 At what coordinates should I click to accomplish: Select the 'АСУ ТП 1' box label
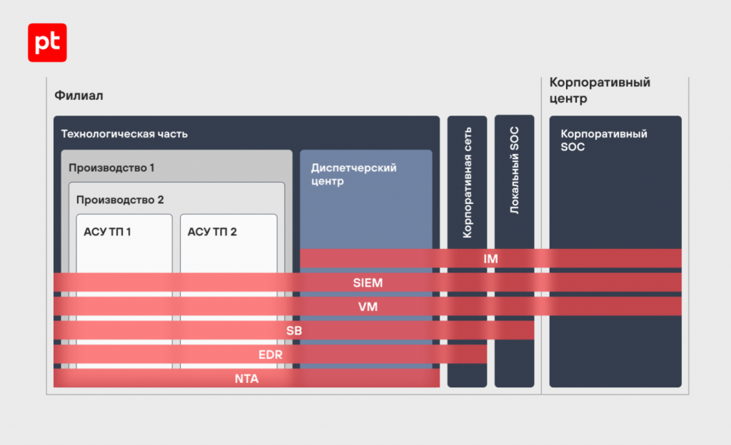tap(107, 232)
